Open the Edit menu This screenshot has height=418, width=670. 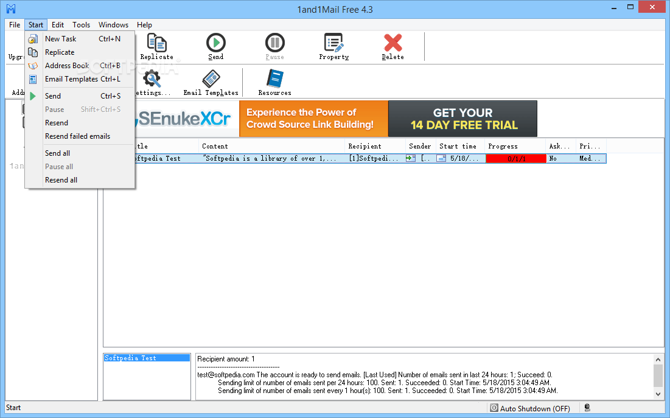58,25
